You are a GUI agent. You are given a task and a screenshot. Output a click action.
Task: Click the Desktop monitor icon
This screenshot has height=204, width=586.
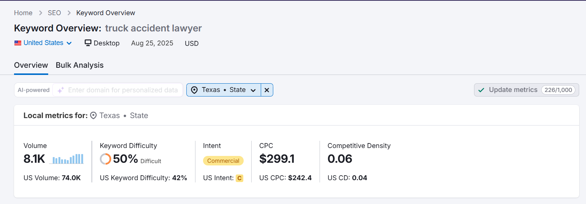88,43
